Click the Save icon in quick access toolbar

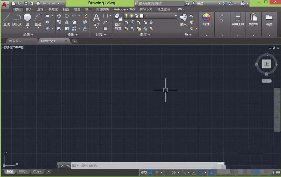click(26, 3)
